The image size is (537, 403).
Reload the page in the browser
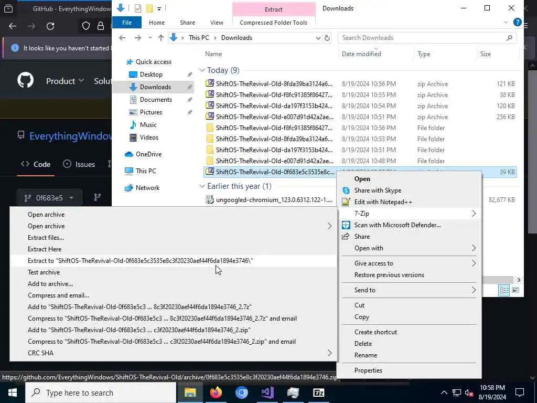(50, 26)
